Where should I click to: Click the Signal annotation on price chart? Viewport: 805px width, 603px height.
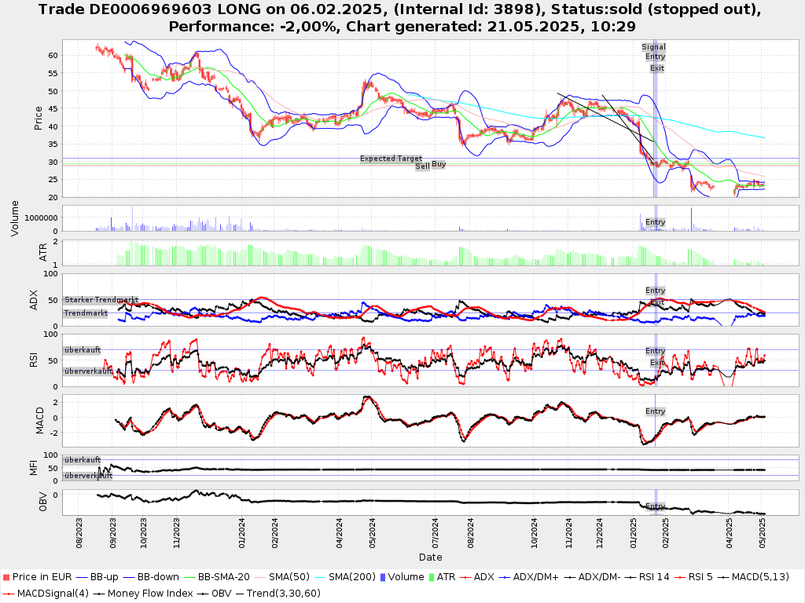(x=653, y=47)
